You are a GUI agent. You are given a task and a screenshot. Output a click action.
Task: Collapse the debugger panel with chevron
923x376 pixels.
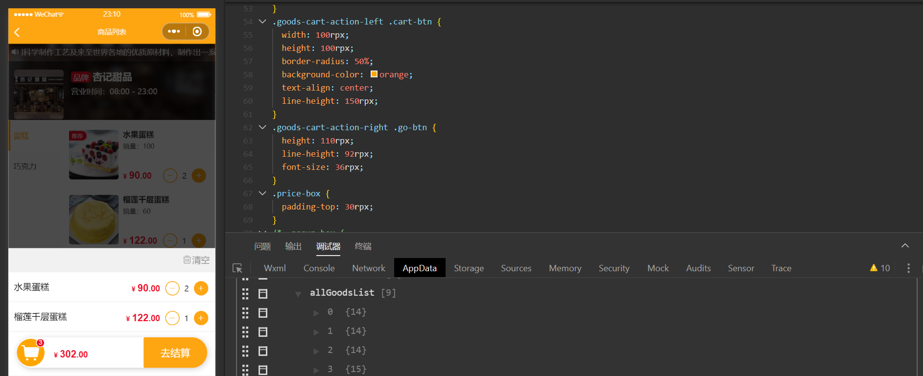(x=905, y=246)
